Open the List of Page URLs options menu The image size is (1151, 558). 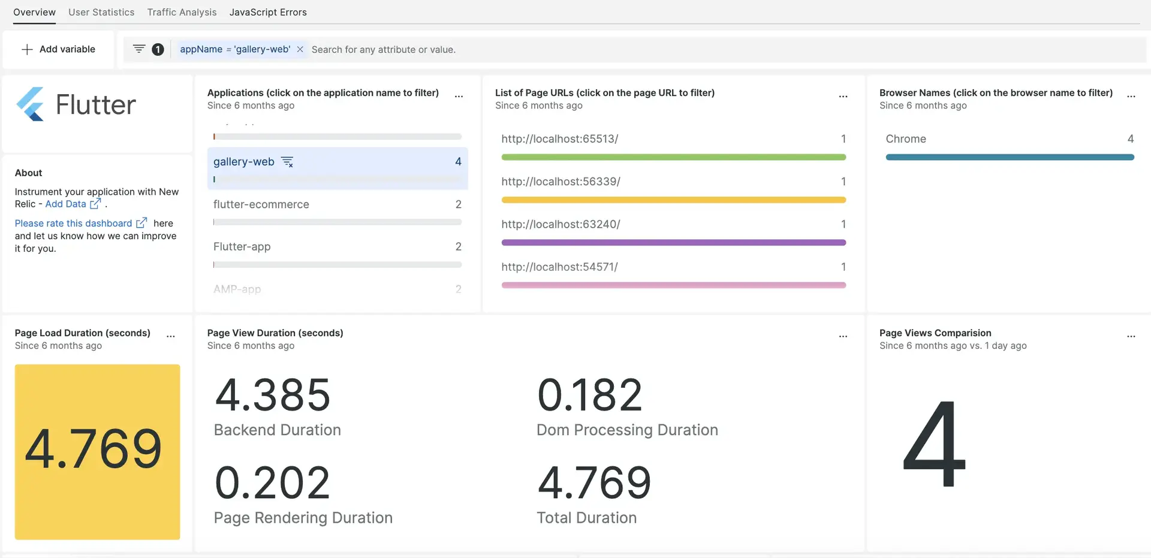(843, 96)
